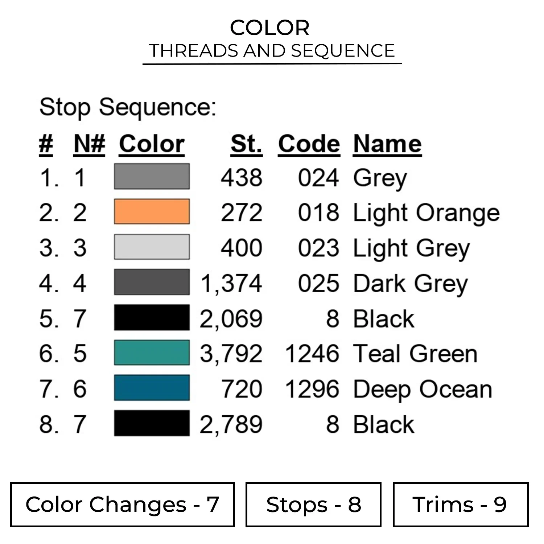
Task: Select the Deep Ocean thread name
Action: [x=423, y=389]
